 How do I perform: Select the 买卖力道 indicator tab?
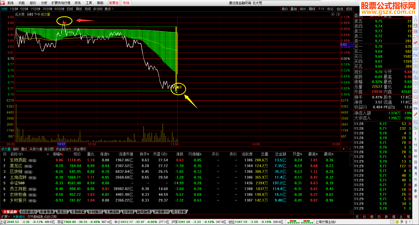tap(36, 149)
